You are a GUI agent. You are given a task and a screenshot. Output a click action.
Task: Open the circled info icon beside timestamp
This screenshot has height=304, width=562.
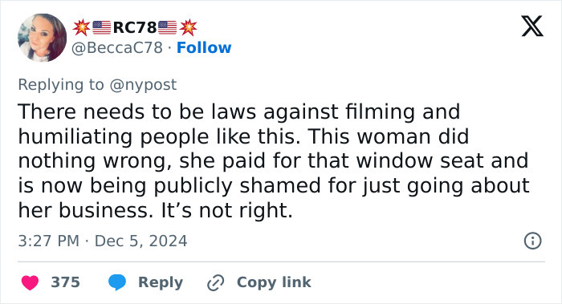coord(532,241)
